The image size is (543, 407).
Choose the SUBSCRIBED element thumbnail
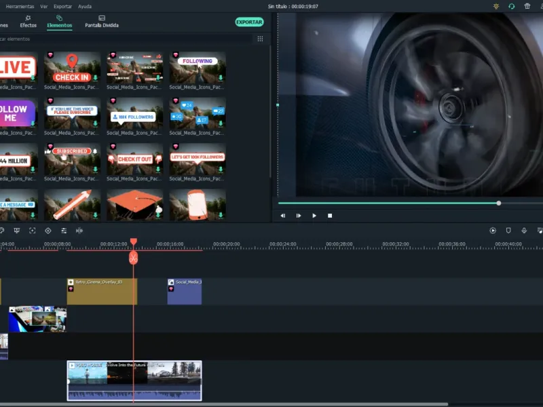tap(72, 159)
